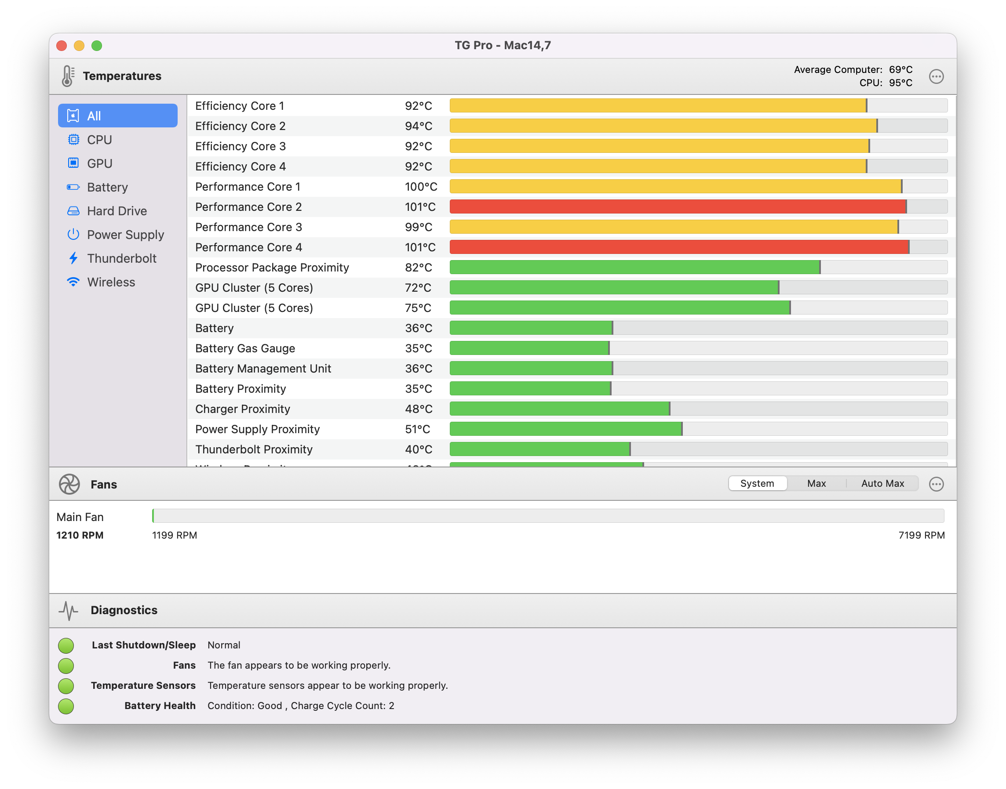1006x789 pixels.
Task: Select the Battery Proximity row
Action: pos(571,388)
